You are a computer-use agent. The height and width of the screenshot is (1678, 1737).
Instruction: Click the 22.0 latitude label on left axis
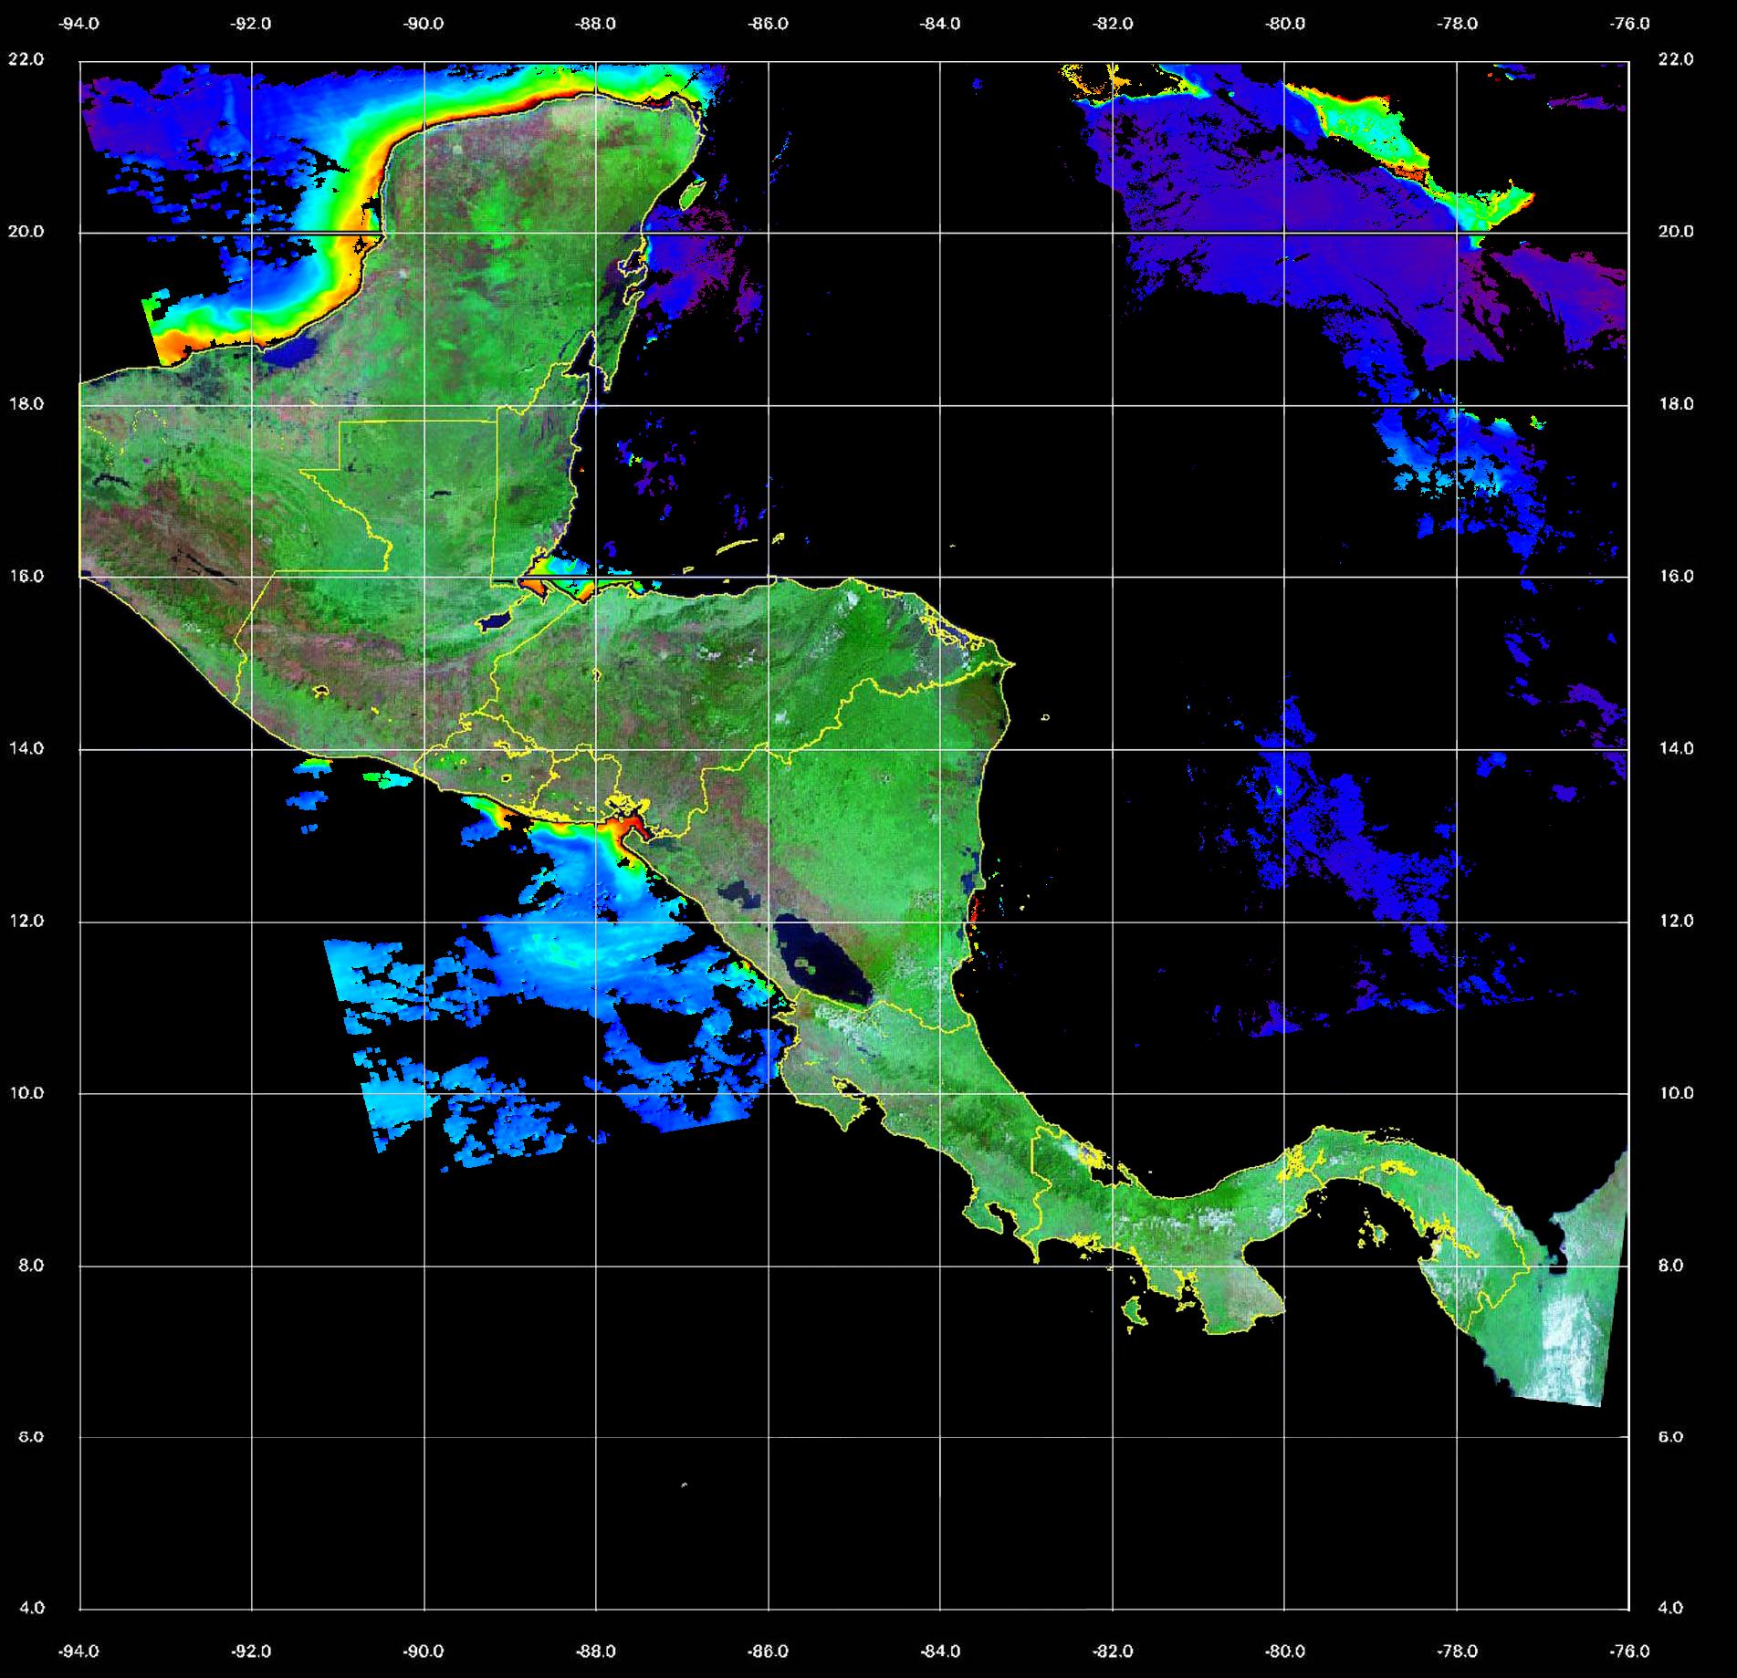(26, 59)
